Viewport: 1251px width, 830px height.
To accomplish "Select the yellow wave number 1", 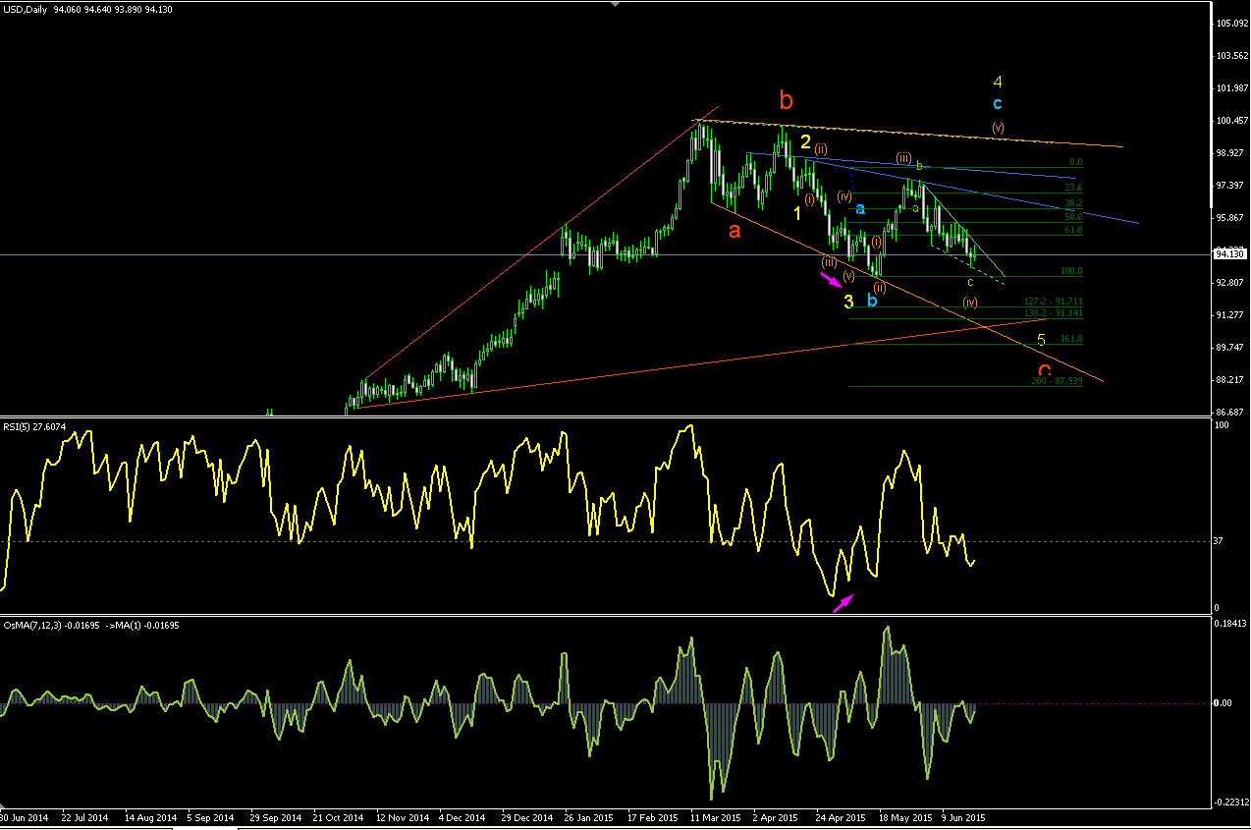I will 797,212.
